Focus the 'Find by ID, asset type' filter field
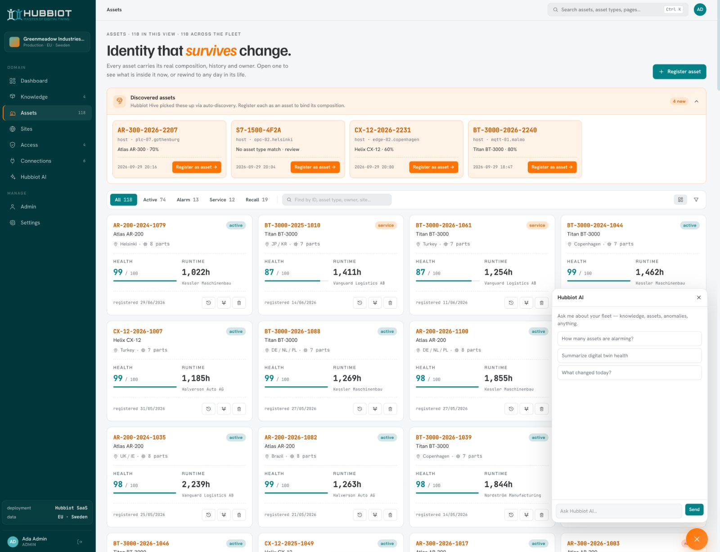The image size is (720, 552). pos(337,200)
